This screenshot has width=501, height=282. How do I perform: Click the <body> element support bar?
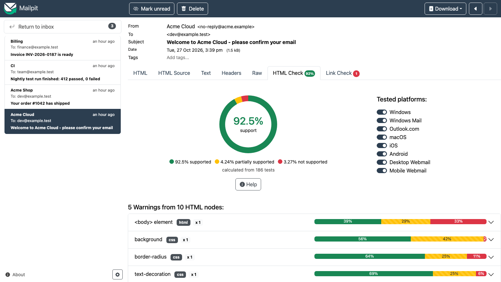click(x=400, y=221)
